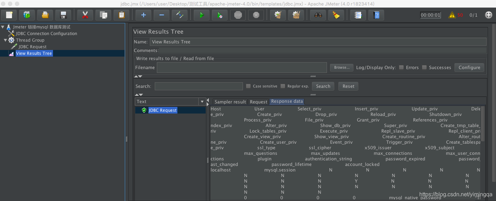Click the Browse... button

342,67
